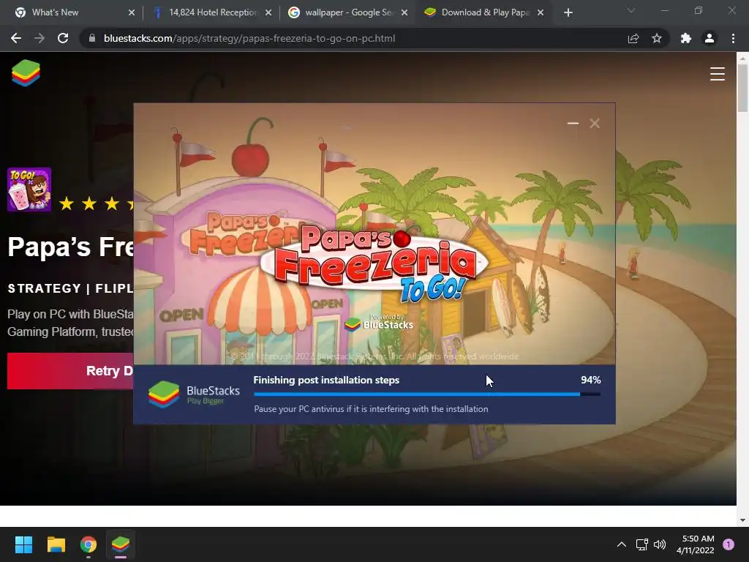This screenshot has width=749, height=562.
Task: Close the Download & Play Papa tab
Action: [x=541, y=12]
